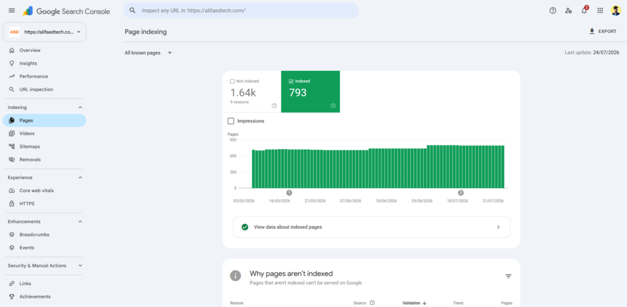Open the Help question mark icon

tap(553, 11)
